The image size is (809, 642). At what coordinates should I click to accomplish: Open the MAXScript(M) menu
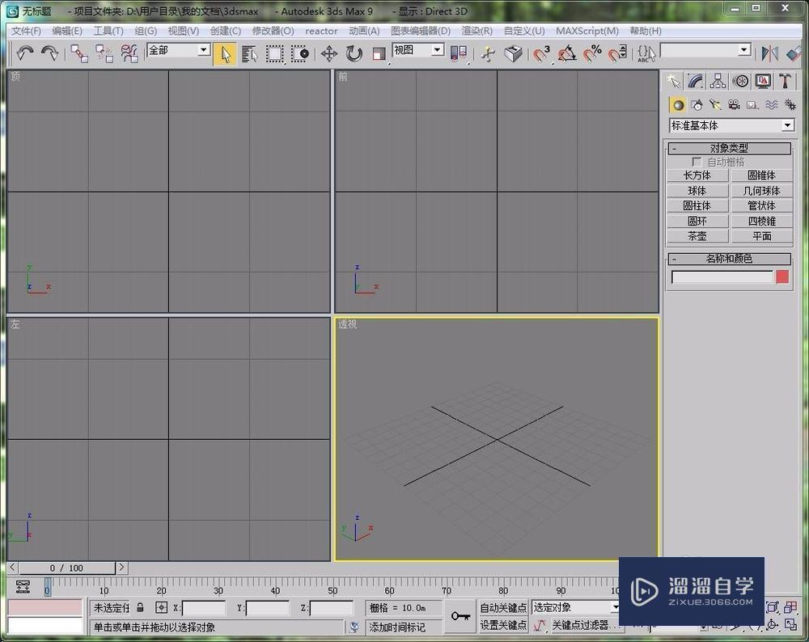pyautogui.click(x=587, y=31)
